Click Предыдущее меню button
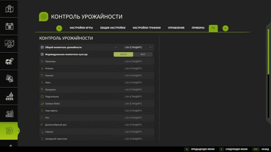 [x=203, y=149]
